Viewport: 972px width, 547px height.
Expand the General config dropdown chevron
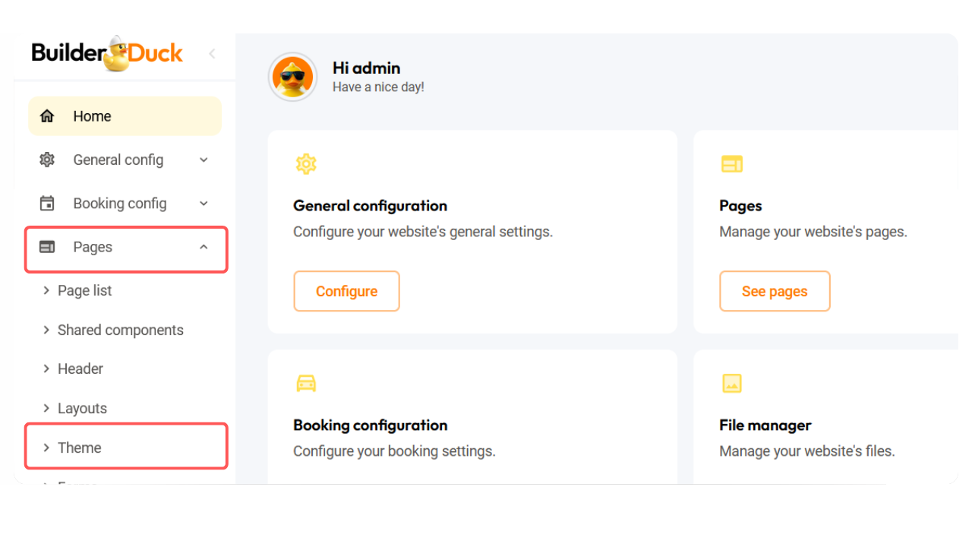pos(204,160)
